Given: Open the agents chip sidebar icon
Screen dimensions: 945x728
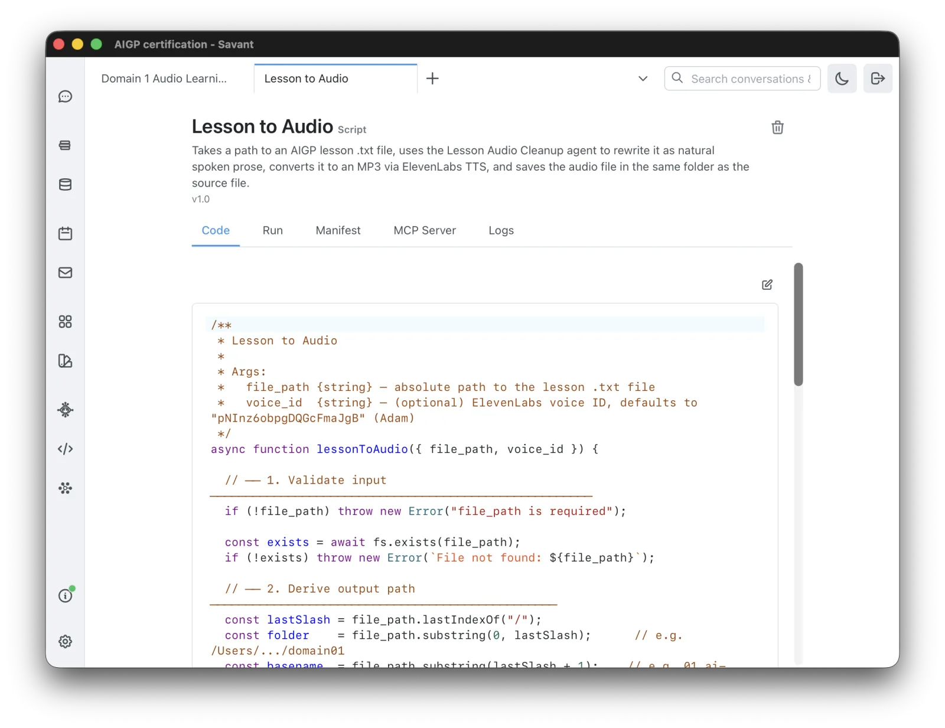Looking at the screenshot, I should [x=65, y=410].
